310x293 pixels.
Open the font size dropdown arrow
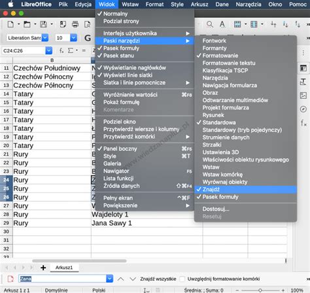74,38
